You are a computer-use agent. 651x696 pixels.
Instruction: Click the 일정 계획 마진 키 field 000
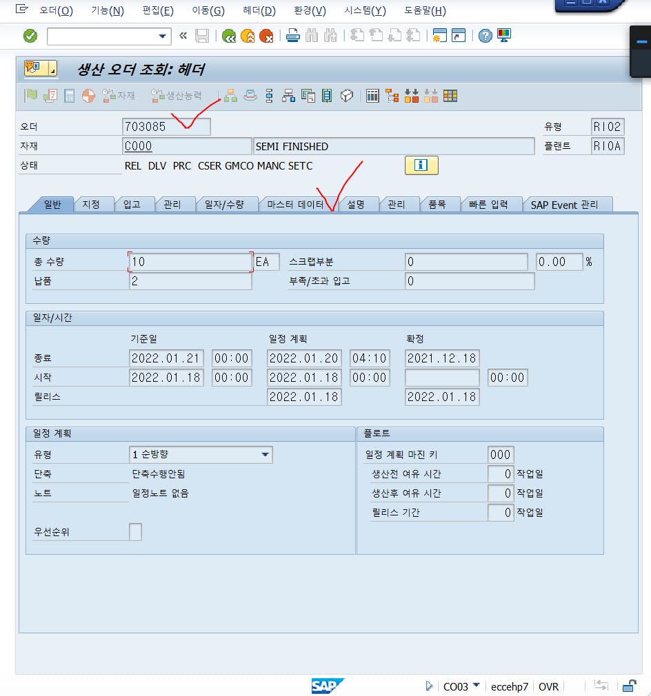(x=501, y=455)
